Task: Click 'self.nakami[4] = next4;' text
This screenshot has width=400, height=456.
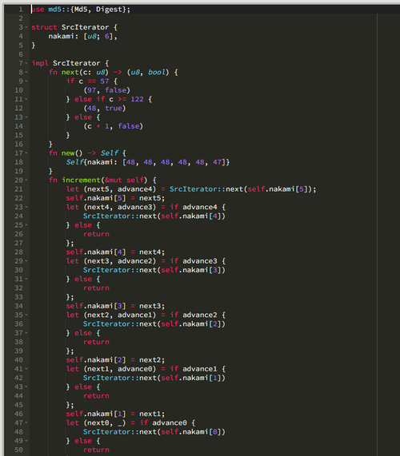Action: coord(115,252)
